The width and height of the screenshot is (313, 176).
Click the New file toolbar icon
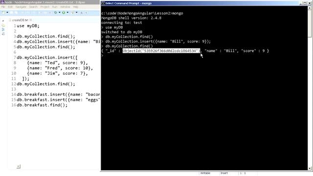point(3,13)
